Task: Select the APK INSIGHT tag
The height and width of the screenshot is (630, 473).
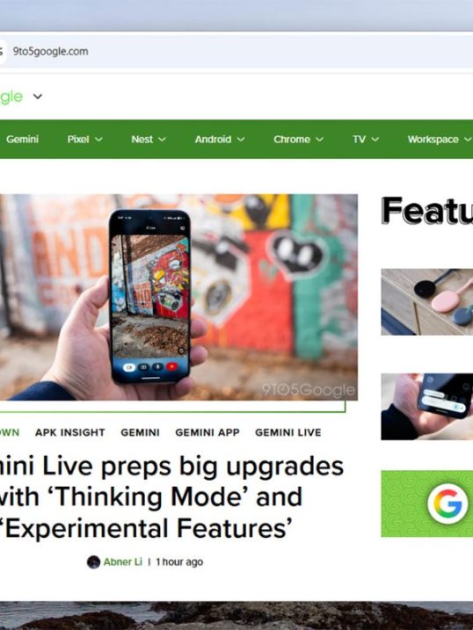Action: tap(70, 432)
